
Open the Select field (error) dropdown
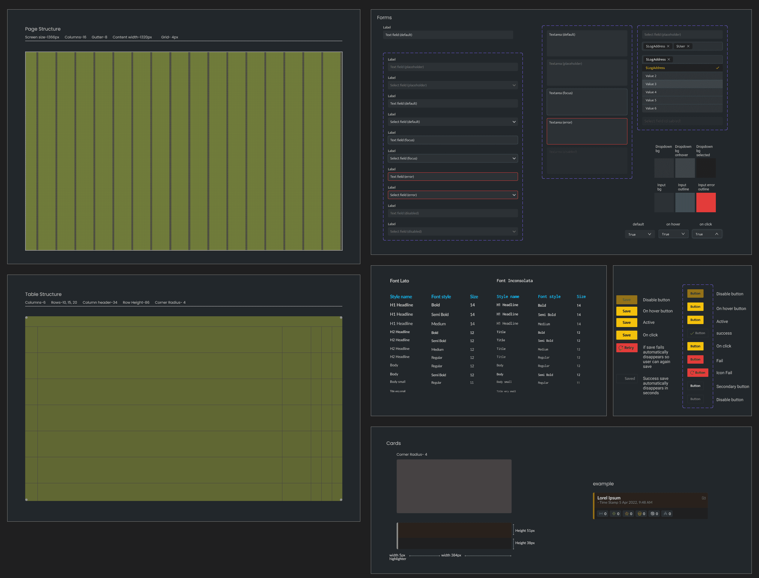[514, 195]
